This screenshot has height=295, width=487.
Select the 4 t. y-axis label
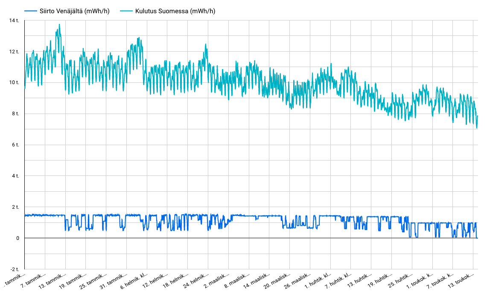point(15,176)
